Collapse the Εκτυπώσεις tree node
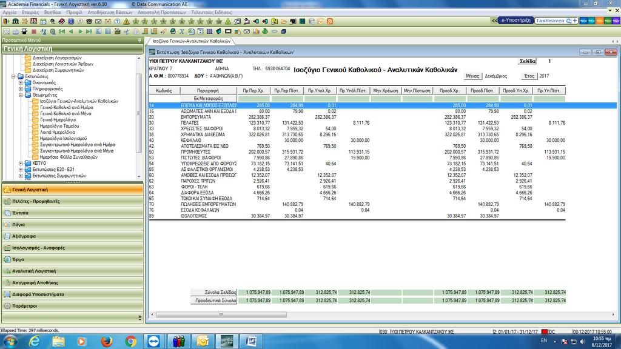Viewport: 621px width, 349px height. (x=13, y=76)
